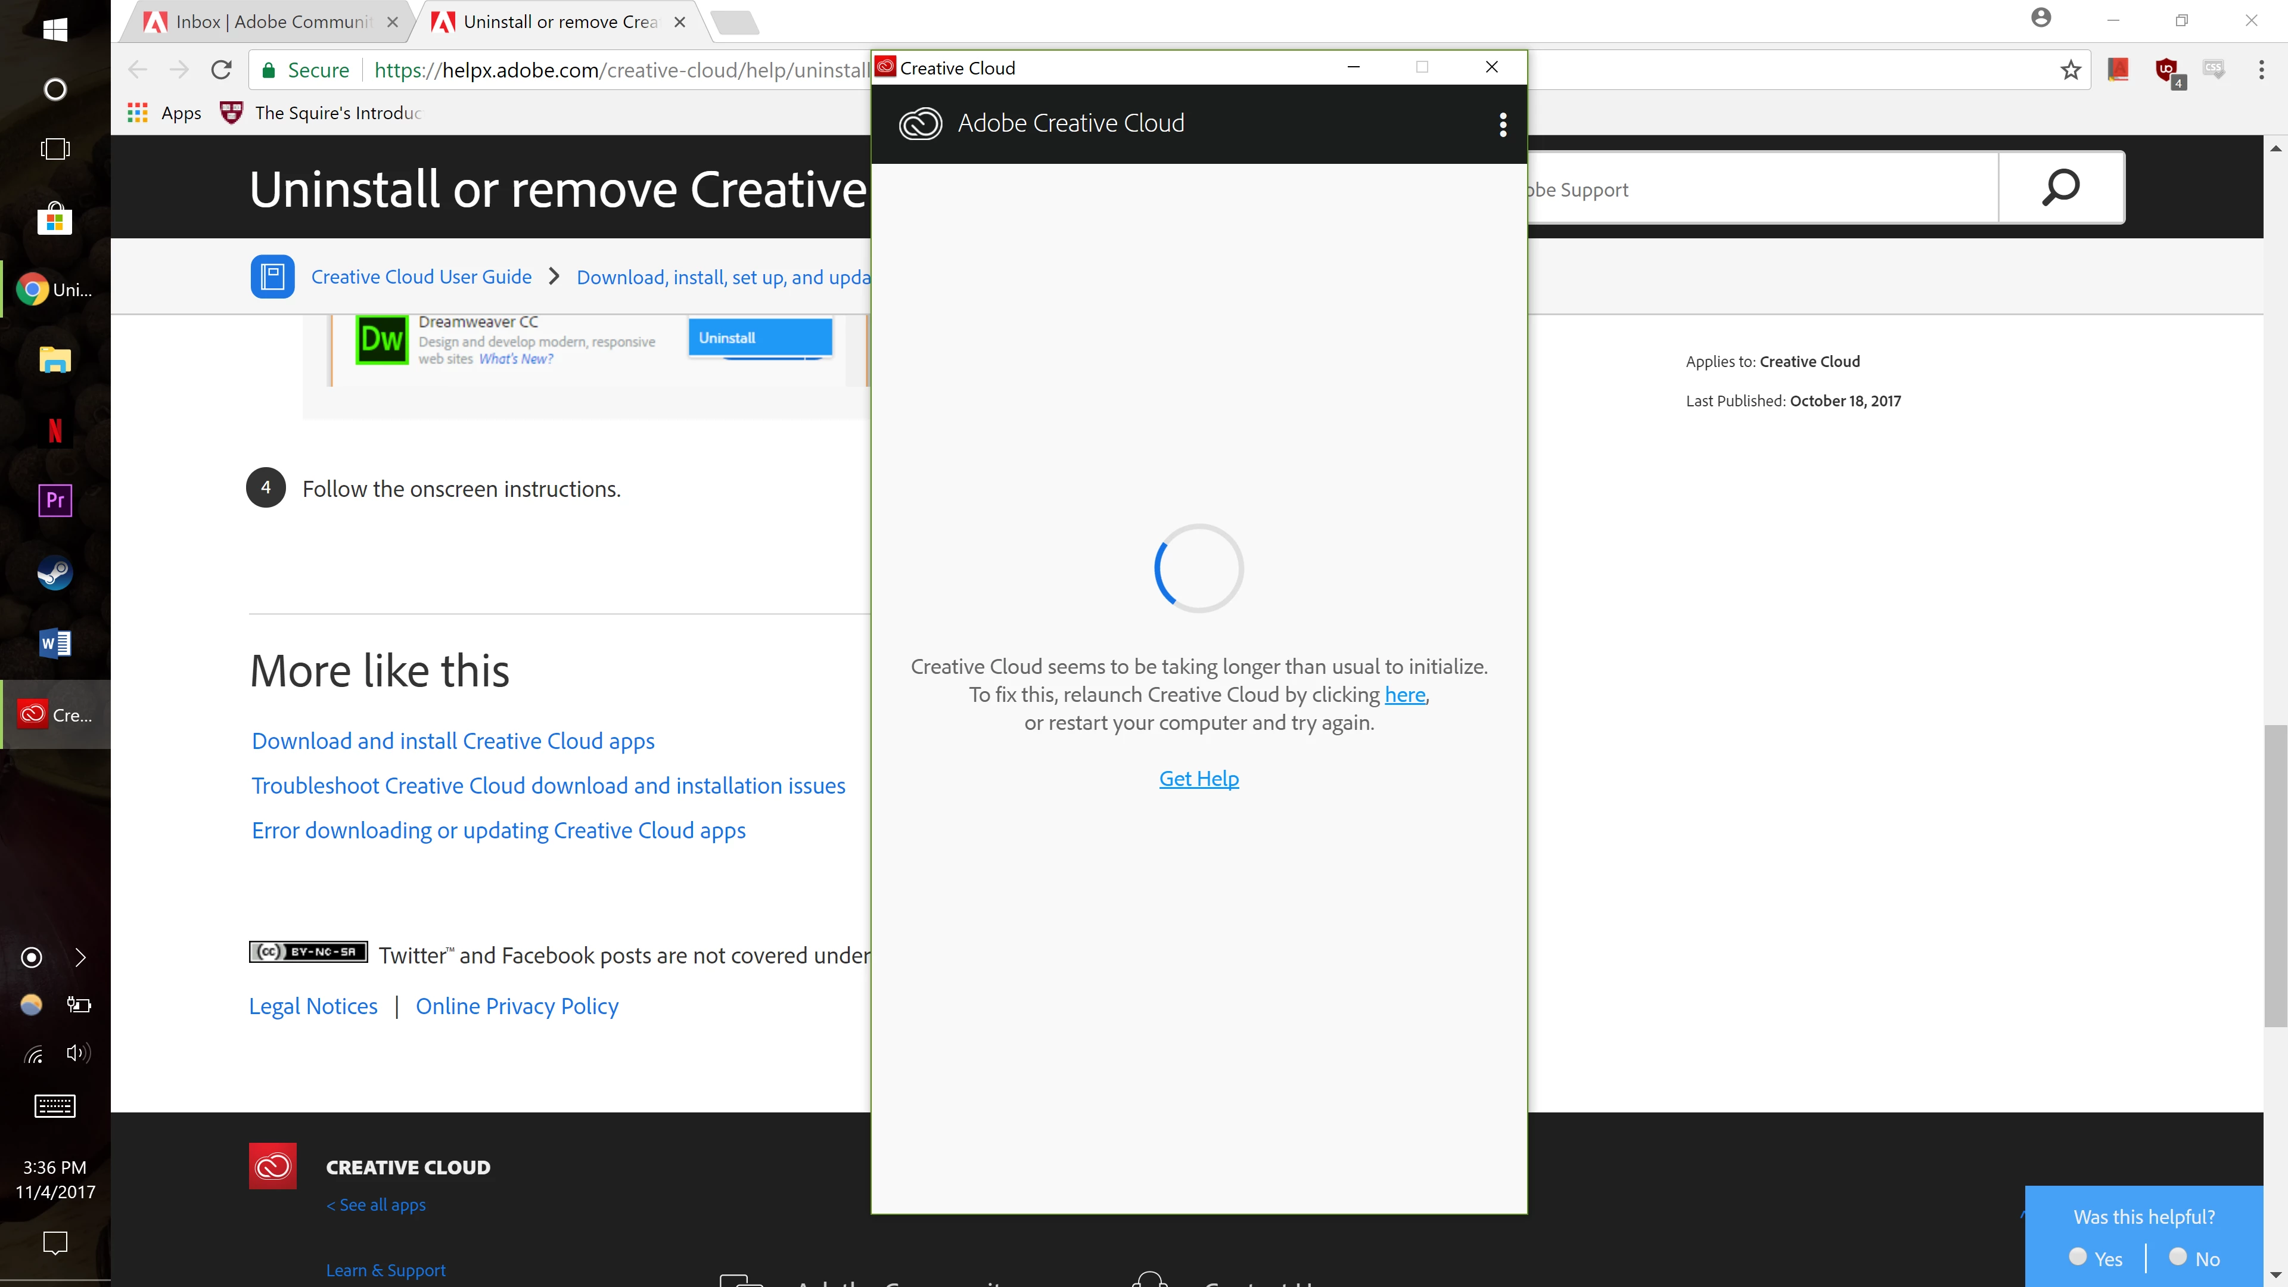Open Premiere Pro from the taskbar

[54, 500]
